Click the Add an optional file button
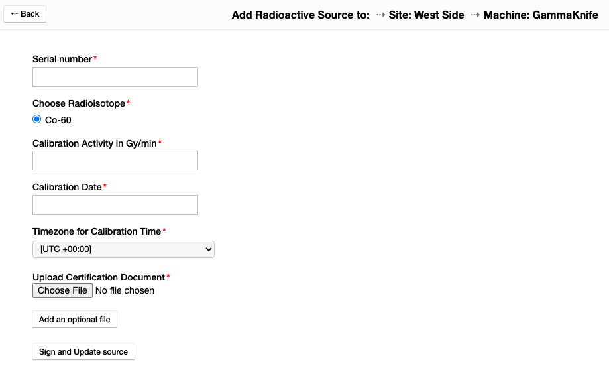609x372 pixels. pyautogui.click(x=75, y=320)
